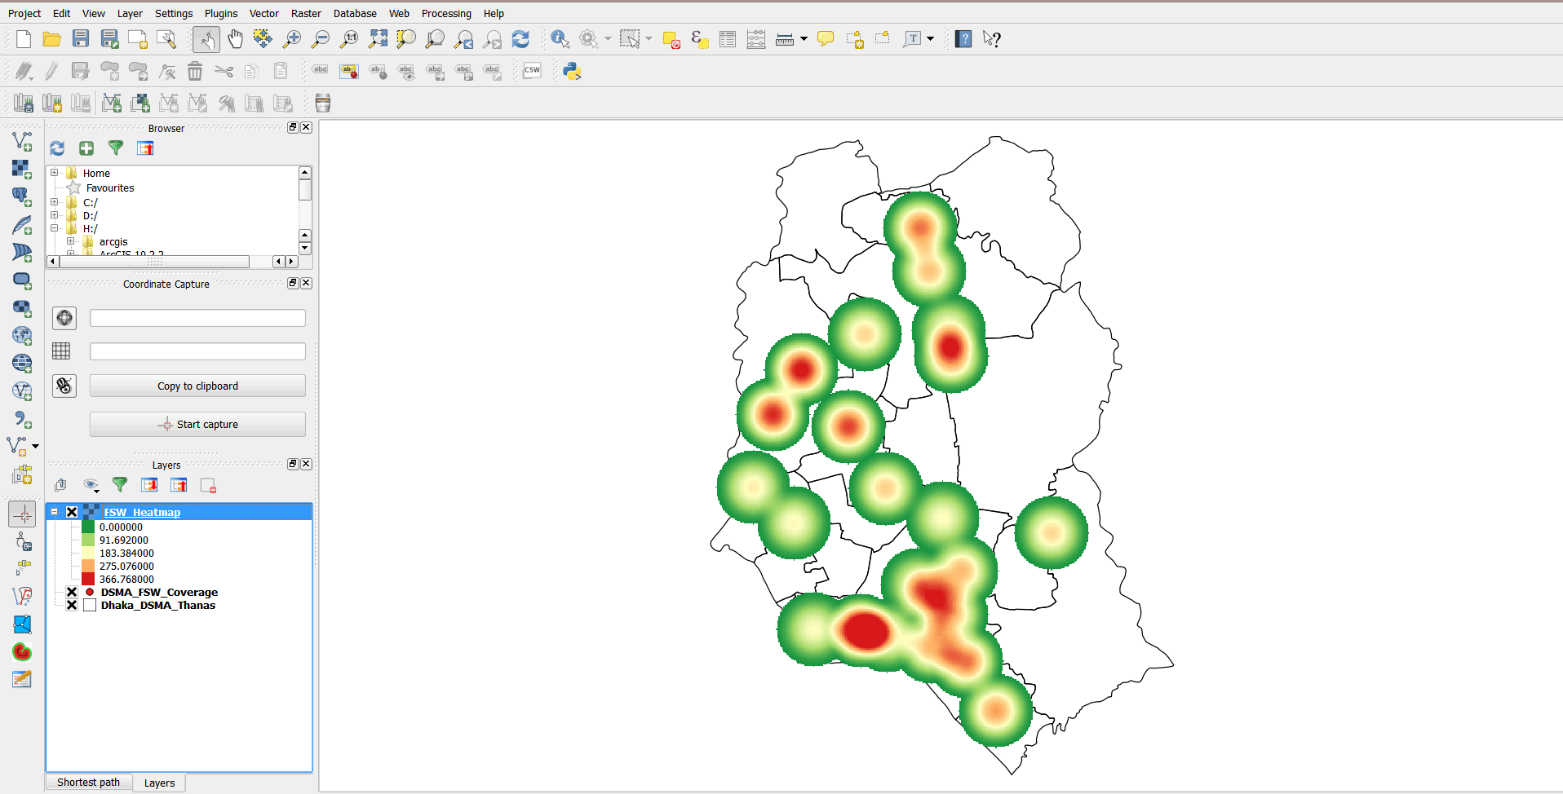Click the Zoom Full extent icon
Viewport: 1563px width, 794px height.
(378, 39)
